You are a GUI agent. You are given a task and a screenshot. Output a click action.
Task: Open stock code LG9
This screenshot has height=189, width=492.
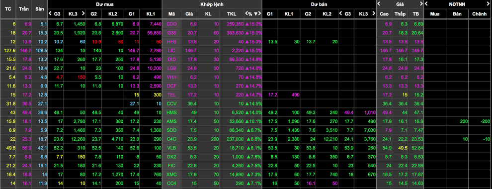171,68
